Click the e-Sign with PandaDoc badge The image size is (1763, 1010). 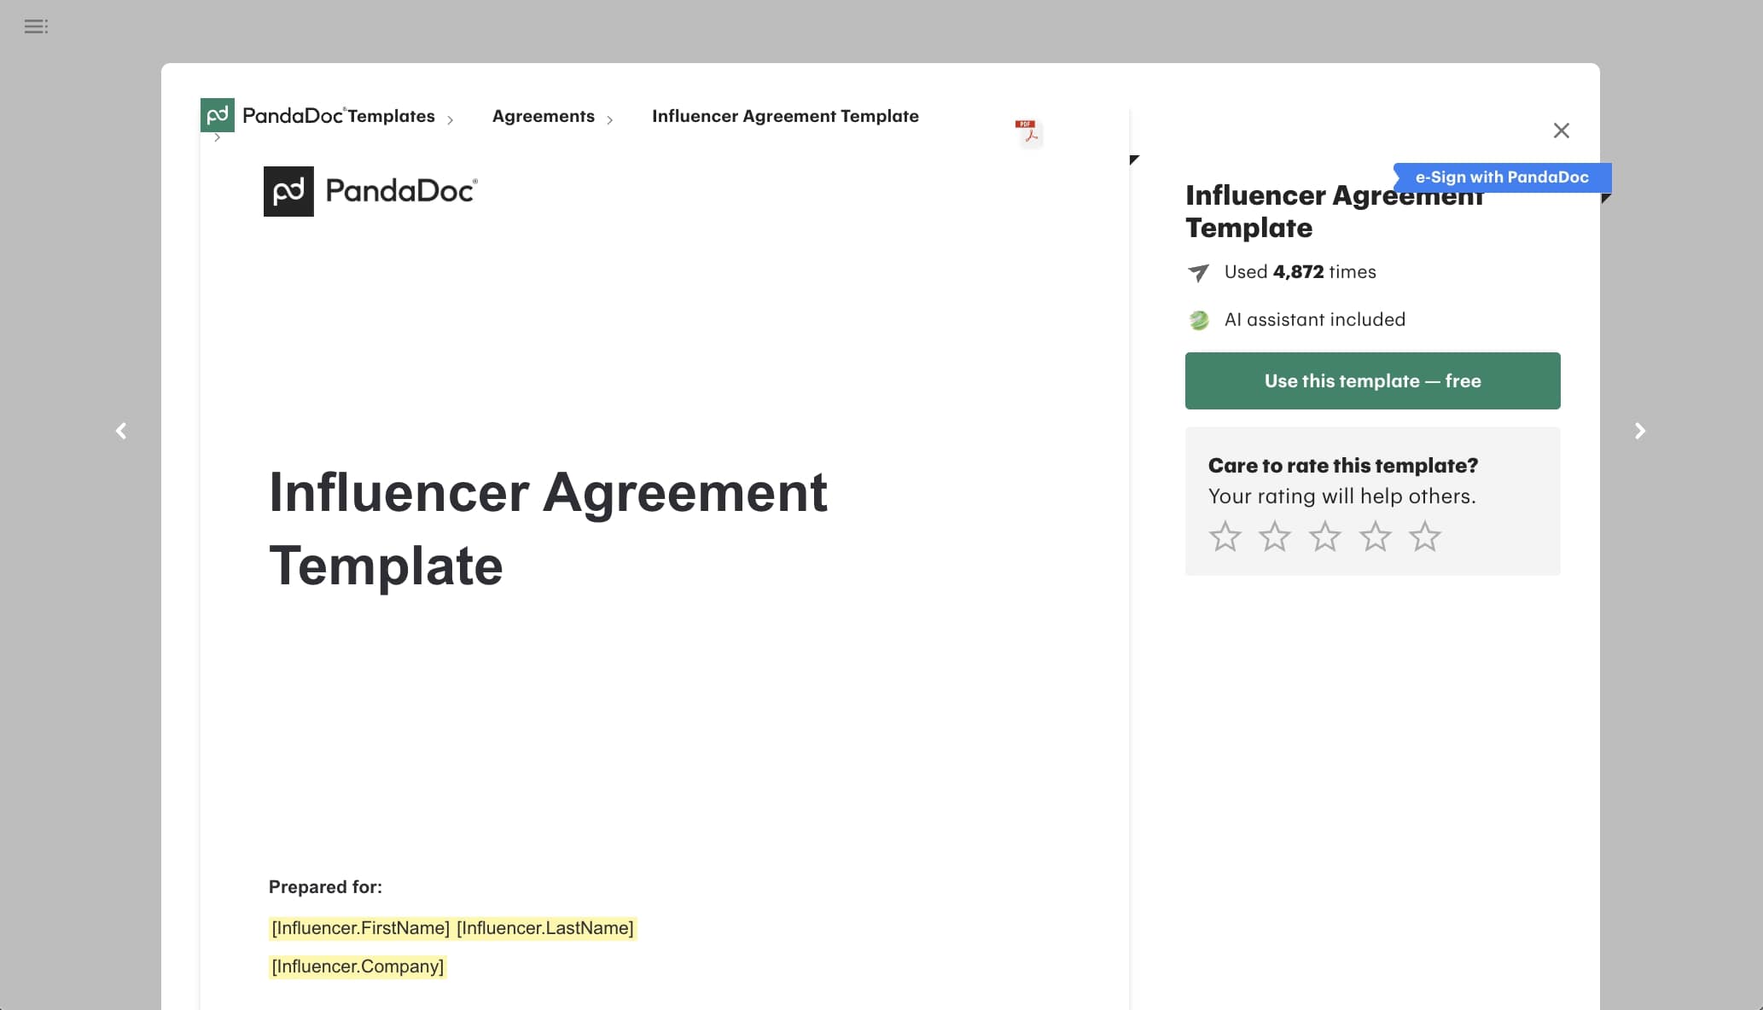pos(1501,177)
